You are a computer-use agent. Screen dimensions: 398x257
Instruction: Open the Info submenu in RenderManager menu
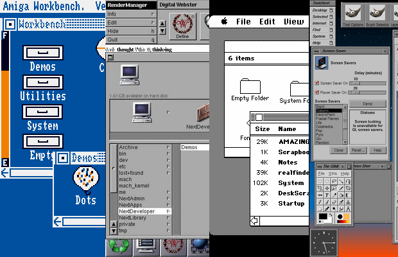point(131,14)
